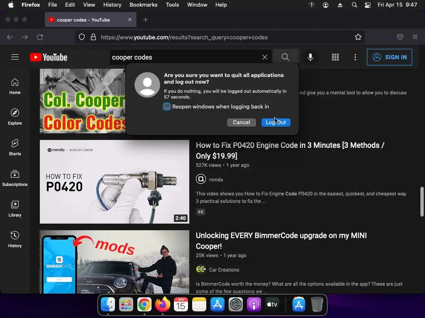Open the View menu
Viewport: 425px width, 318px height.
pos(89,5)
